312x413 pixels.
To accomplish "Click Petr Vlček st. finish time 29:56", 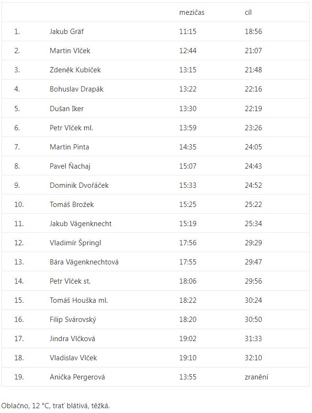I will [x=253, y=281].
